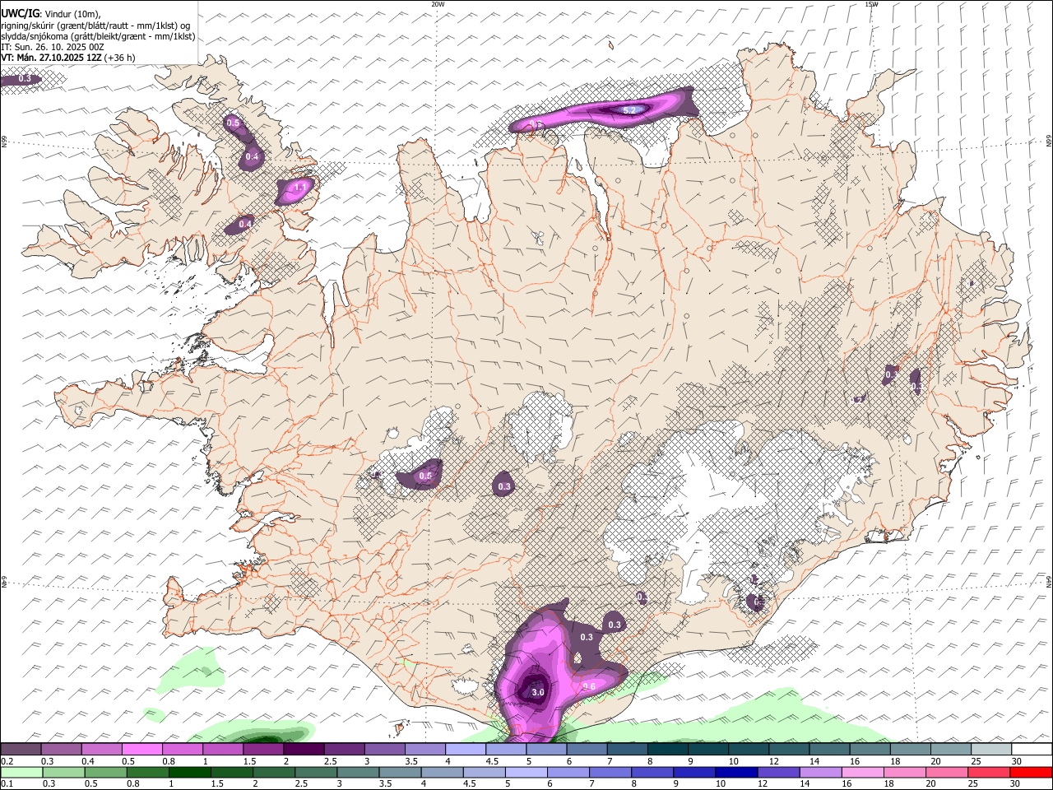Select the init time text "IT: Sun. 26. 10. 2025 00Z"
This screenshot has width=1053, height=790.
(x=53, y=47)
